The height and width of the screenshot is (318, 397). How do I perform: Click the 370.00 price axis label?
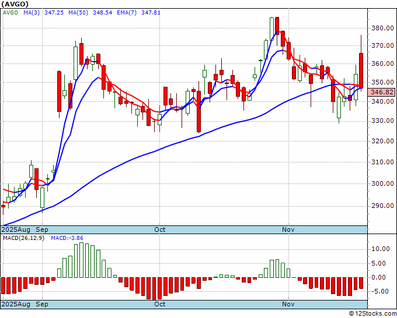click(382, 45)
